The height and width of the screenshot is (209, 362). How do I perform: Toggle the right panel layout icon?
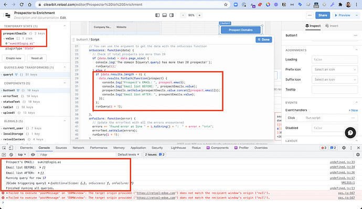[x=172, y=15]
